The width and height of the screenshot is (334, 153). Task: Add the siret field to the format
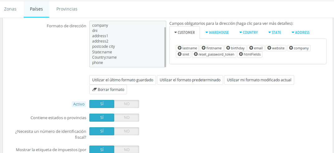click(x=183, y=54)
